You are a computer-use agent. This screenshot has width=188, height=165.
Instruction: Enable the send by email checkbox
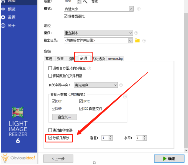coord(50,130)
